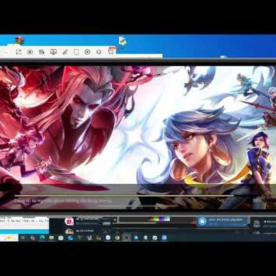Click the rainbow color bars strip

point(160,219)
